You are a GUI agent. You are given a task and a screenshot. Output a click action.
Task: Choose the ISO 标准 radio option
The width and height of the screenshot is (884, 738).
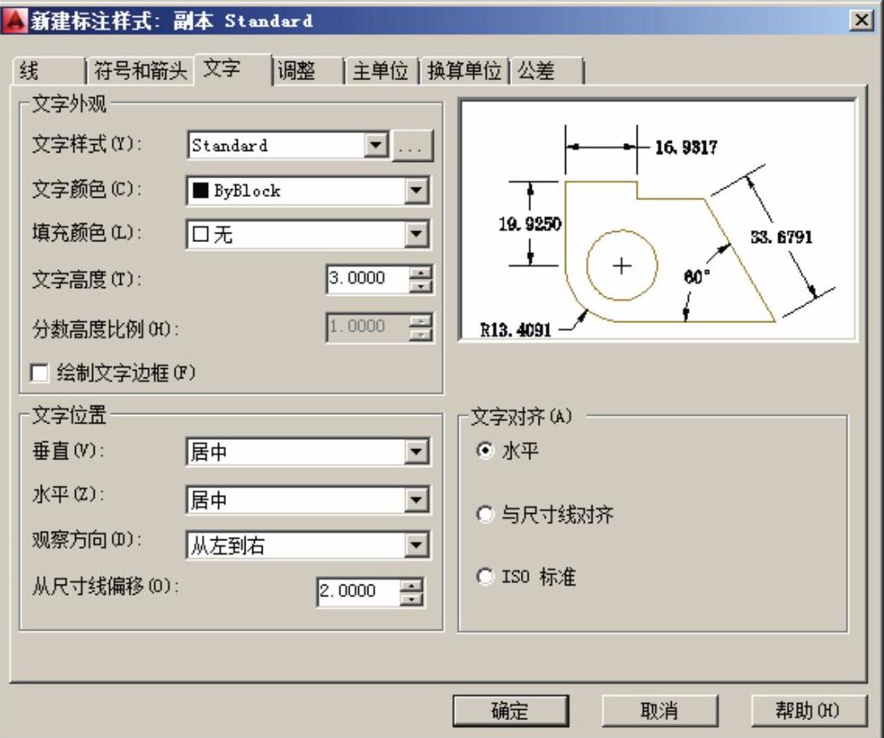485,577
